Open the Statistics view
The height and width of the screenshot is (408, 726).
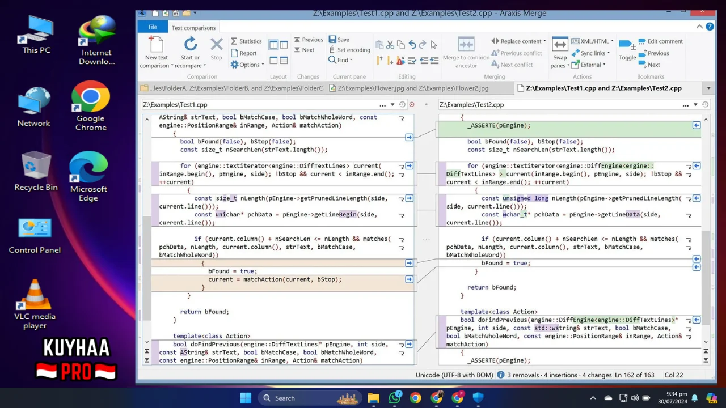(246, 41)
